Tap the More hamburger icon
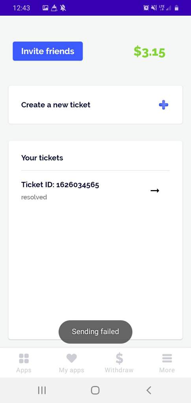Image resolution: width=191 pixels, height=403 pixels. tap(167, 358)
